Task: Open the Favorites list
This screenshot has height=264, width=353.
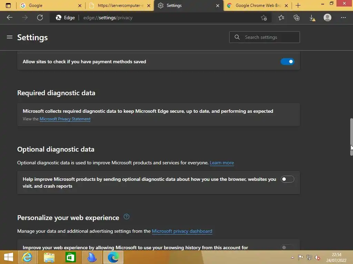Action: pos(281,18)
